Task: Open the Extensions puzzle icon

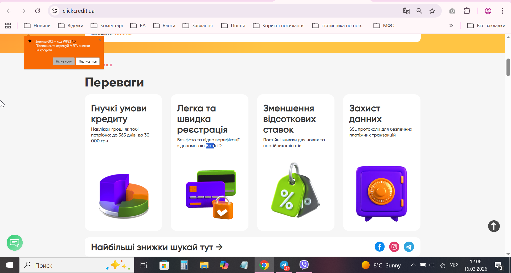Action: [467, 11]
